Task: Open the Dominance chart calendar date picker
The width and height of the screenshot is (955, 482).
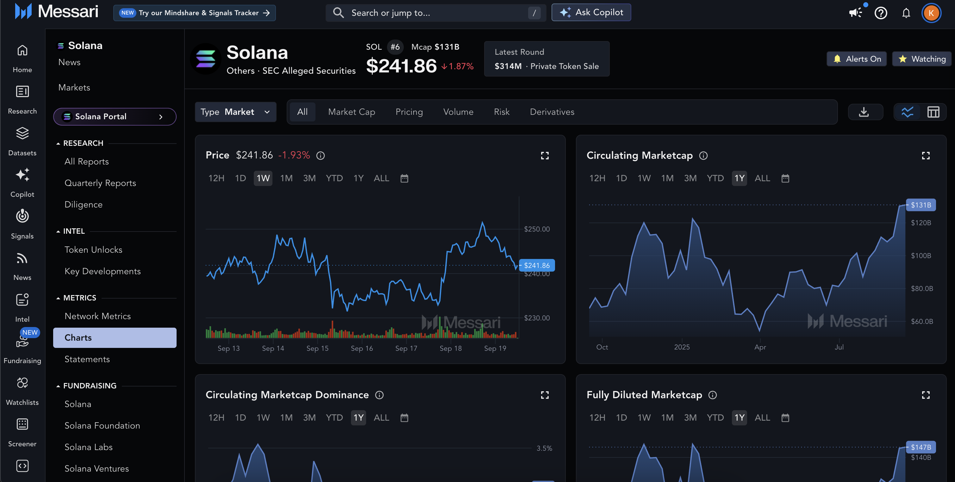Action: (404, 418)
